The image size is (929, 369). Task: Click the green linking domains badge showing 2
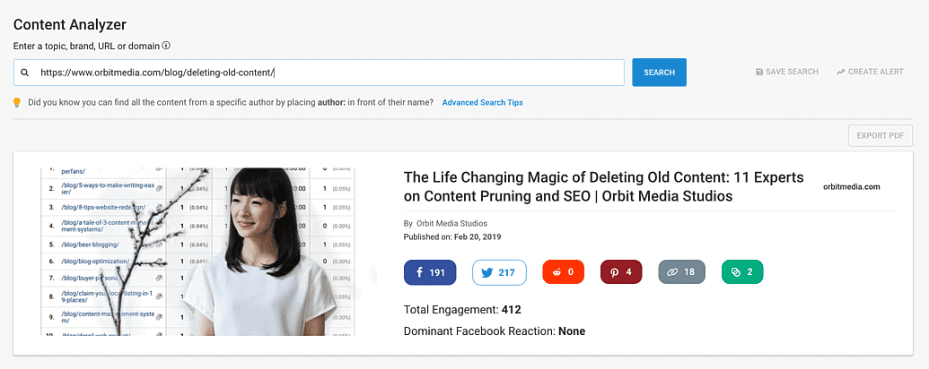742,272
